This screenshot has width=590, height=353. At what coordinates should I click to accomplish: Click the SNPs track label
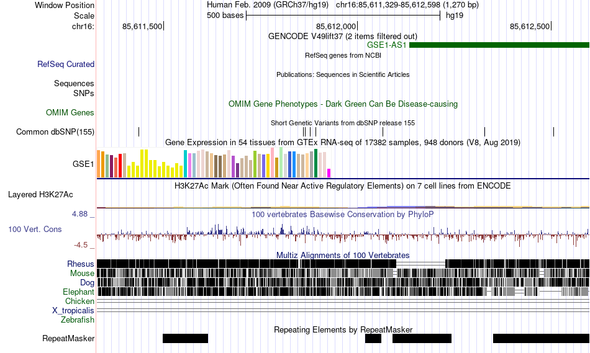coord(84,93)
